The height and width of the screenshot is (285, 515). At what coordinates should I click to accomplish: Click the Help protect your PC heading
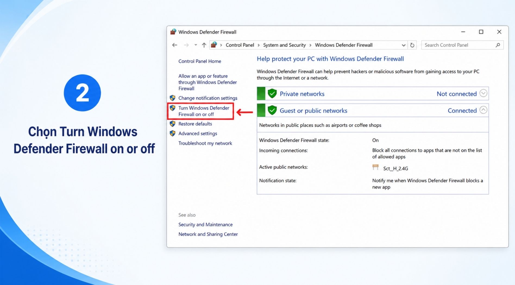click(330, 59)
